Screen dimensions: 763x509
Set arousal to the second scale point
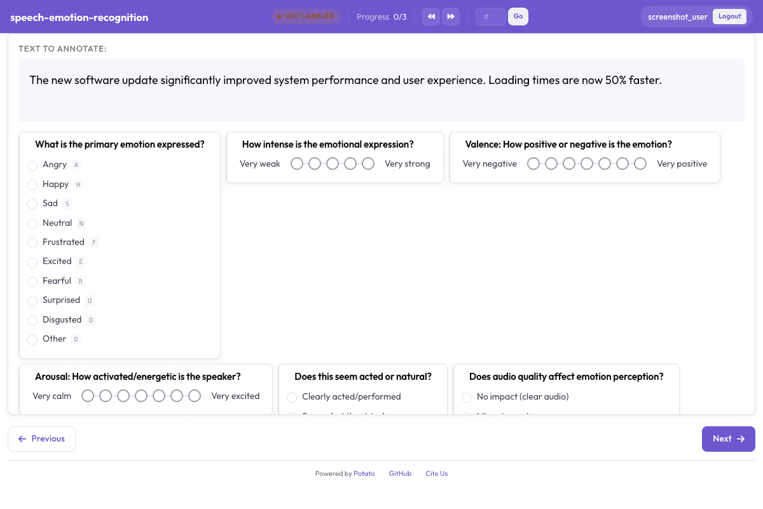point(106,396)
